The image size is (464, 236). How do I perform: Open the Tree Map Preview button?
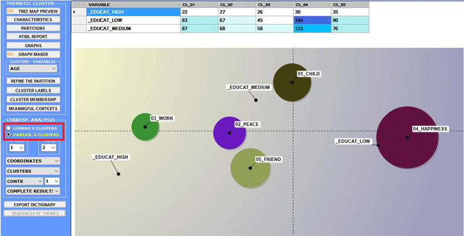pos(33,11)
